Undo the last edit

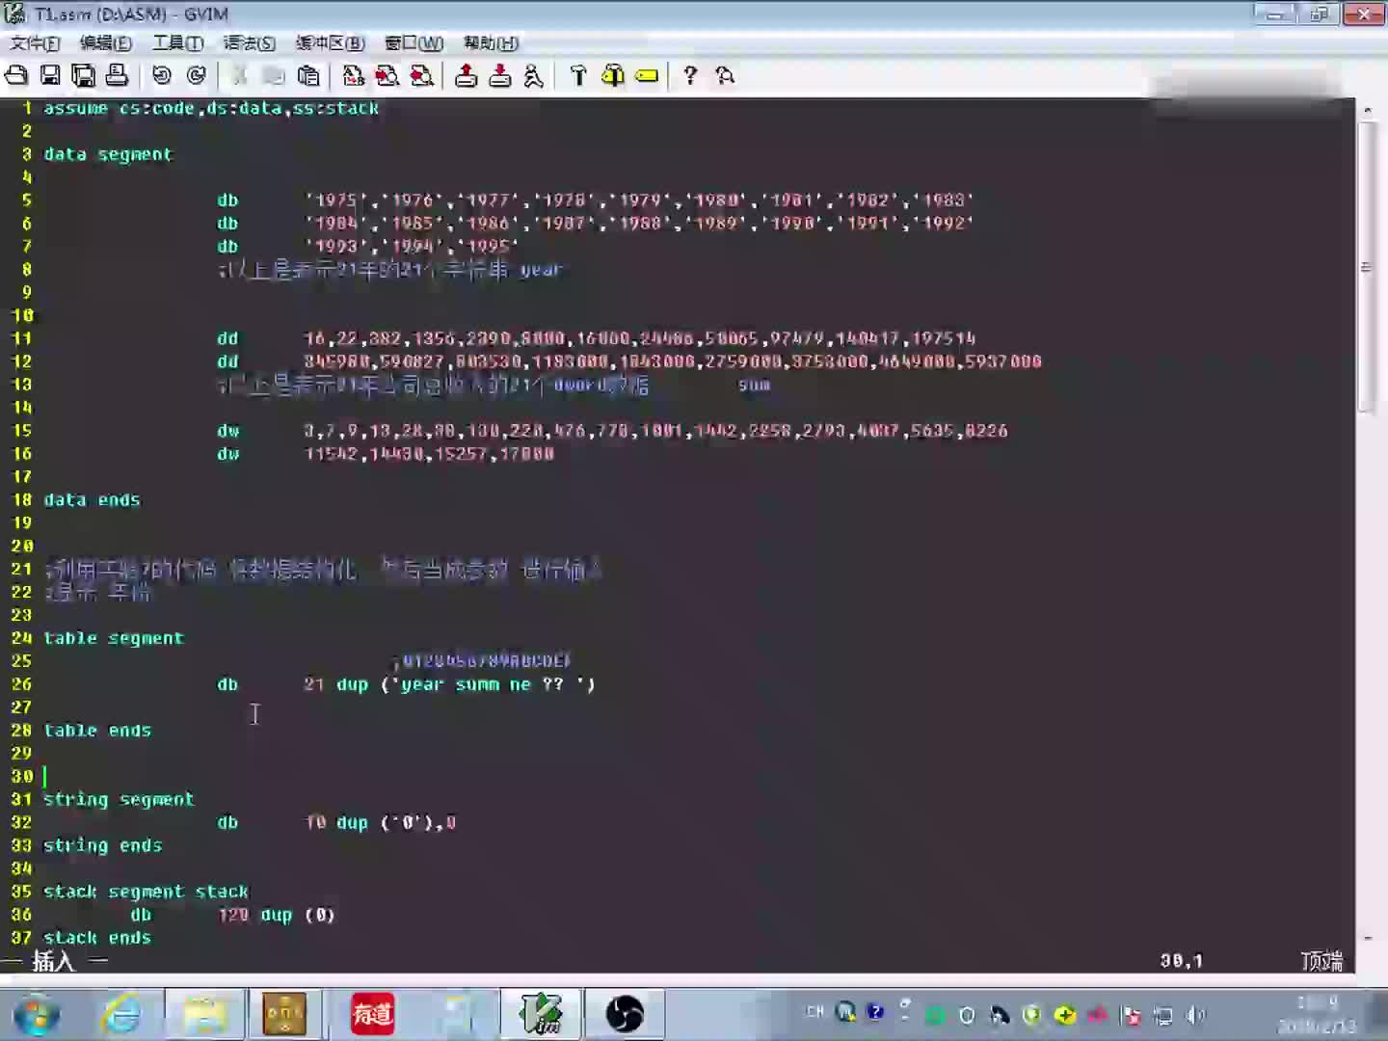[x=162, y=75]
